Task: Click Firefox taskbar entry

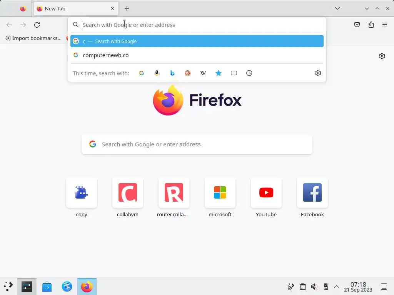Action: coord(87,287)
